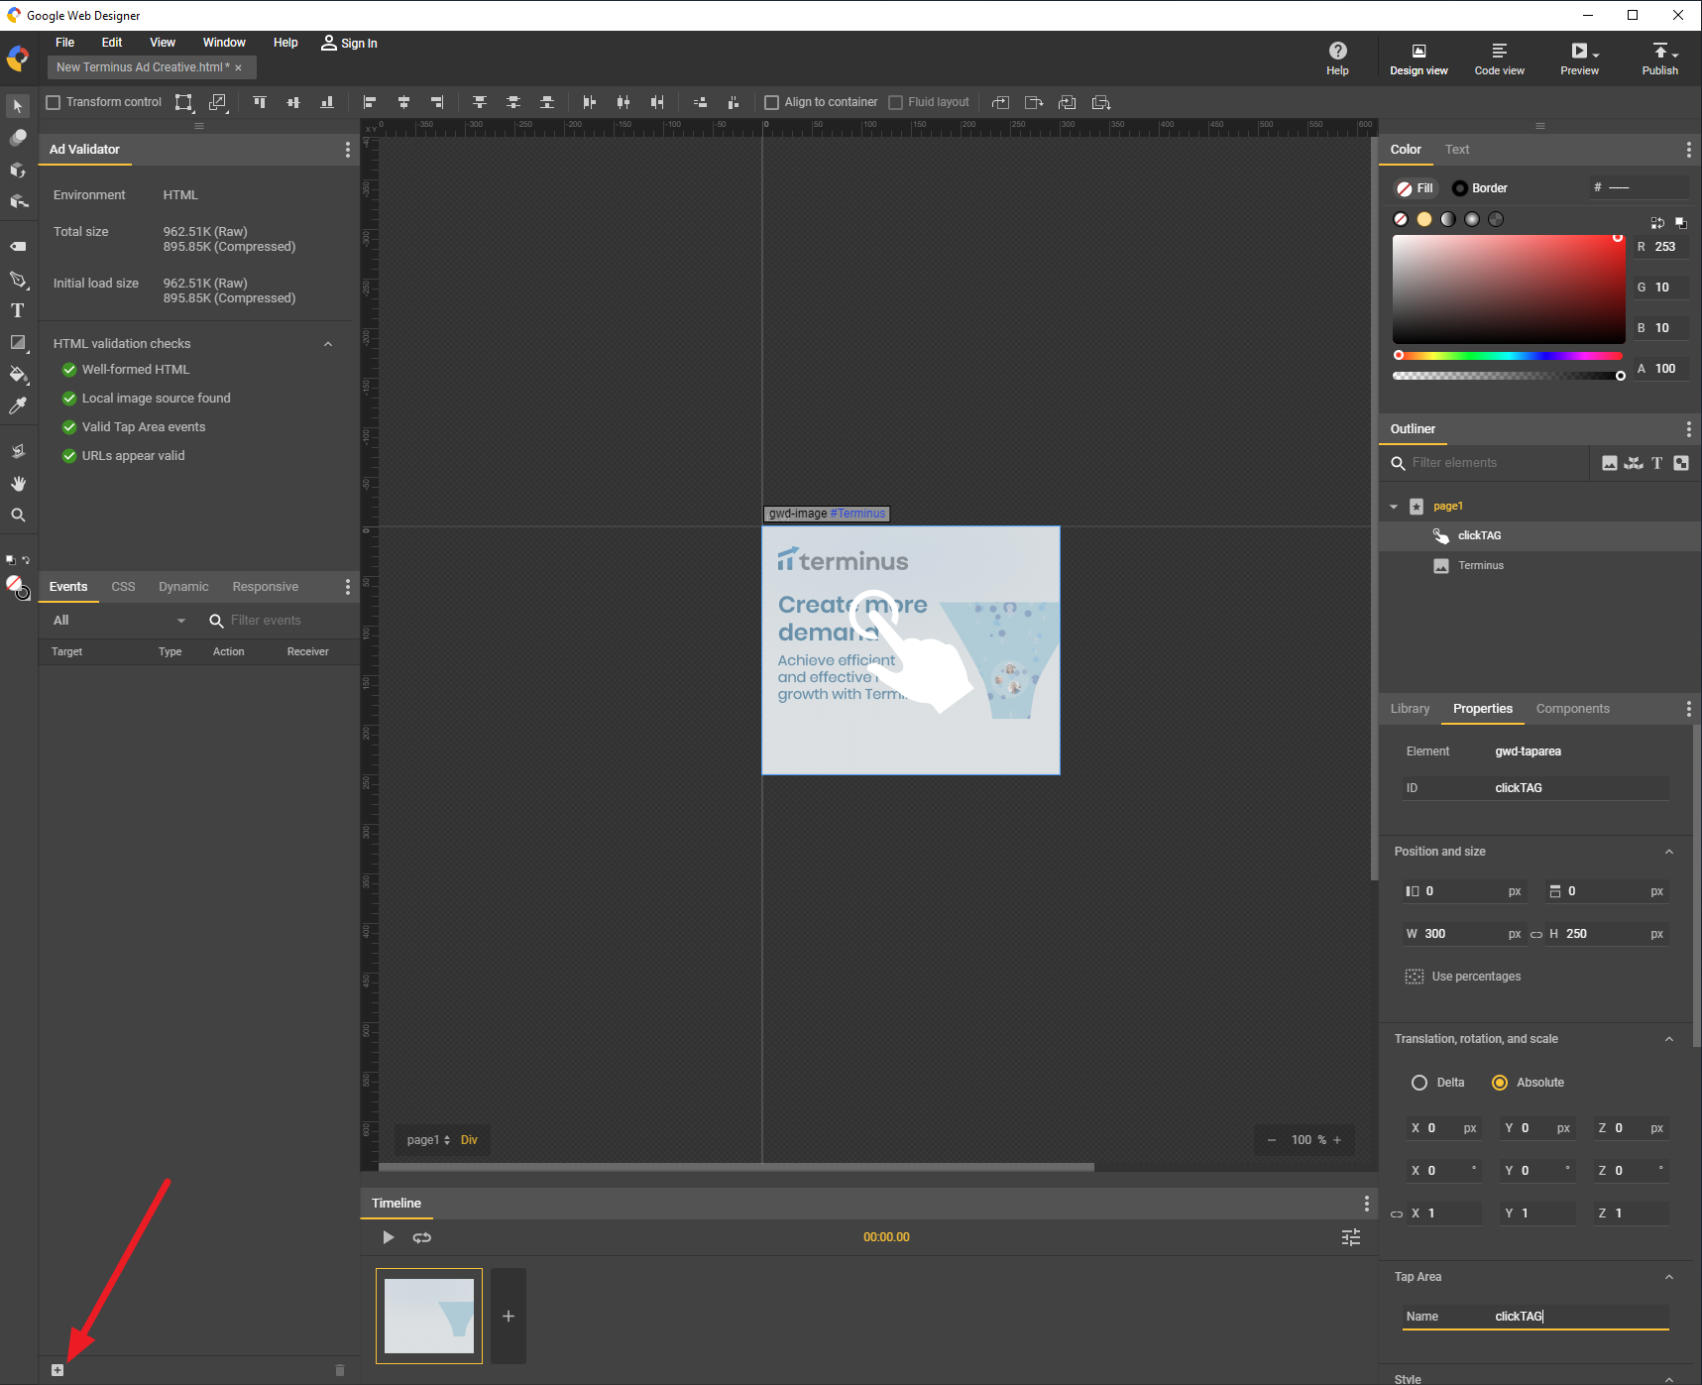Screen dimensions: 1702x1385
Task: Check Align to container
Action: click(771, 102)
